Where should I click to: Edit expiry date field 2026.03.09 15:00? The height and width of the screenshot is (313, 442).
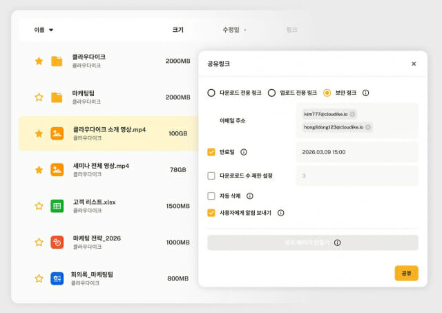[x=357, y=152]
